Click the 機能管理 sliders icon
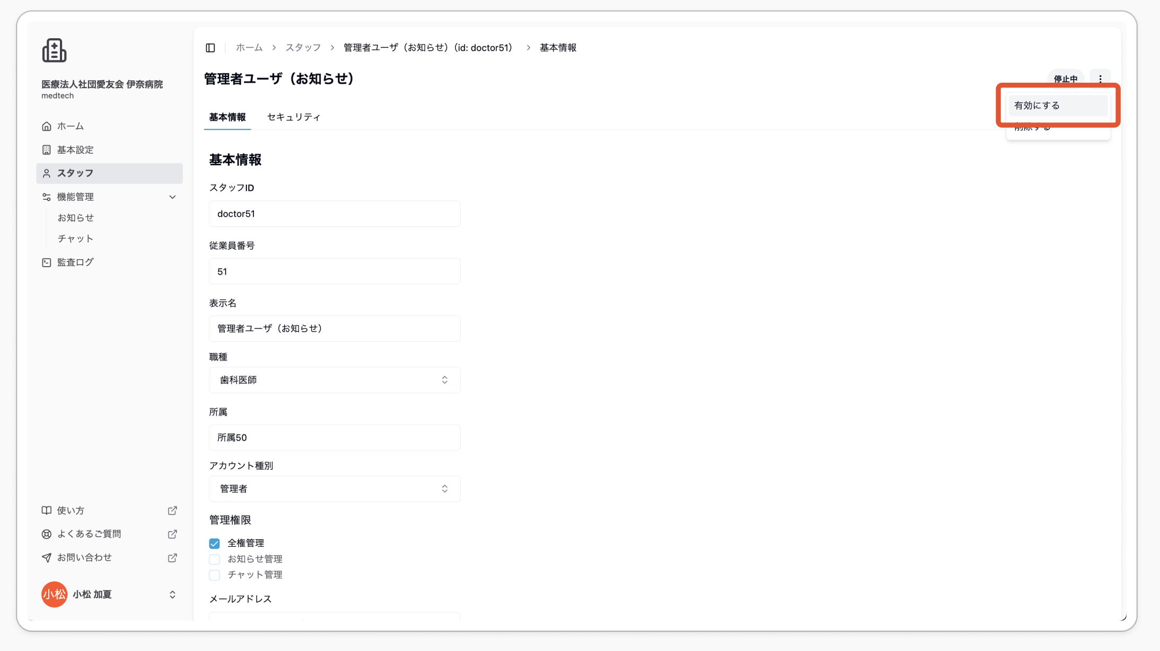The width and height of the screenshot is (1160, 651). (47, 197)
